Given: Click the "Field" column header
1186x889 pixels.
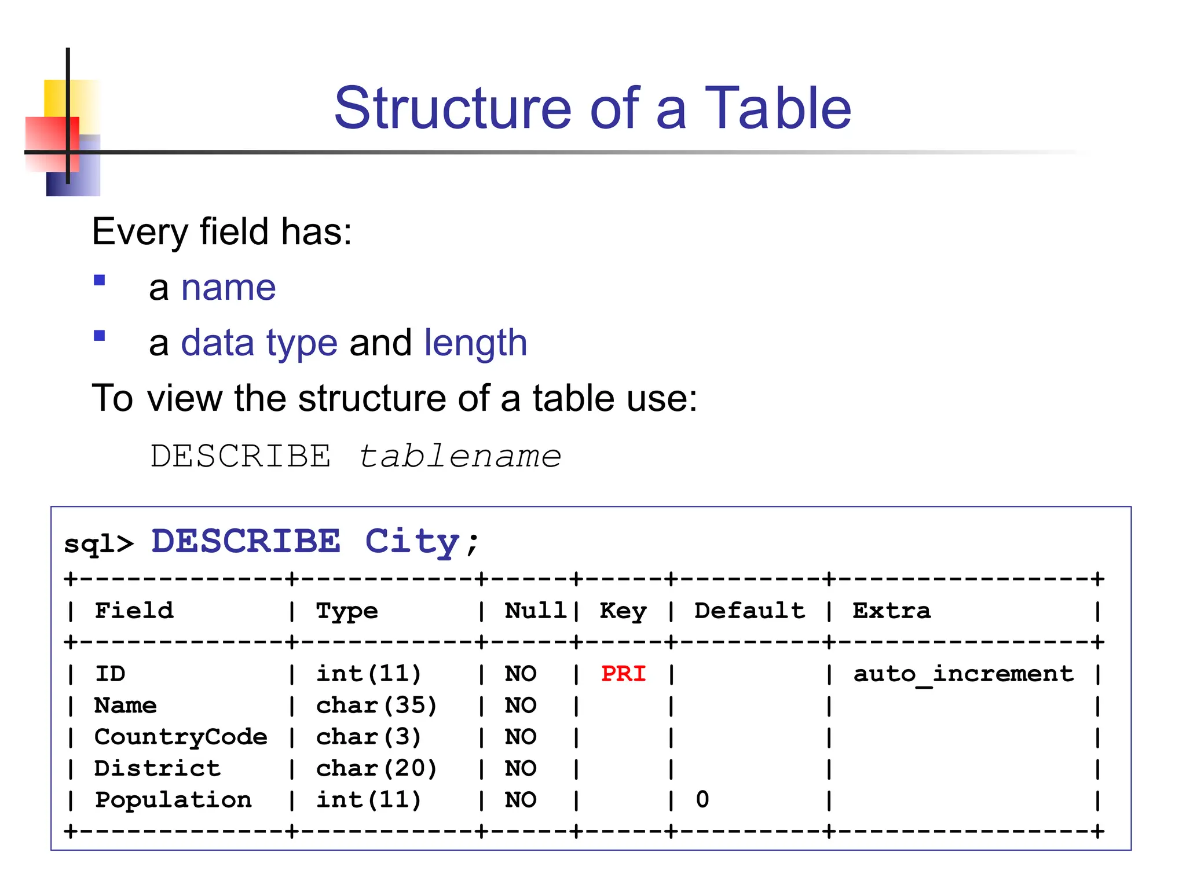Looking at the screenshot, I should [x=134, y=611].
